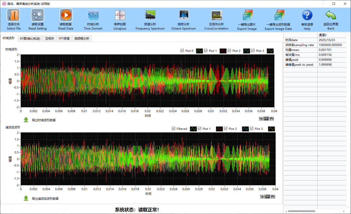
Task: Toggle Plot 3 checkbox in bottom legend
Action: click(252, 128)
